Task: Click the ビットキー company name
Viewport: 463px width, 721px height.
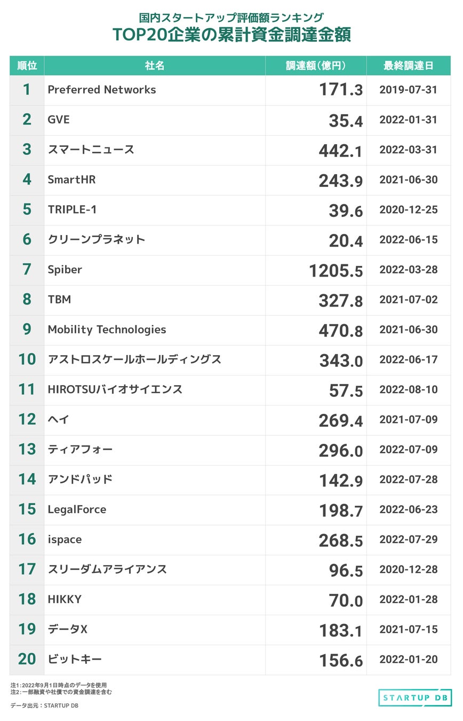Action: pyautogui.click(x=75, y=660)
